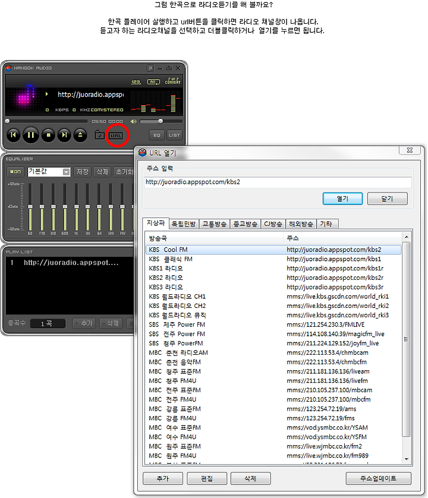Click the 닫기 button in URL dialog
Screen dimensions: 428x498
tap(388, 198)
